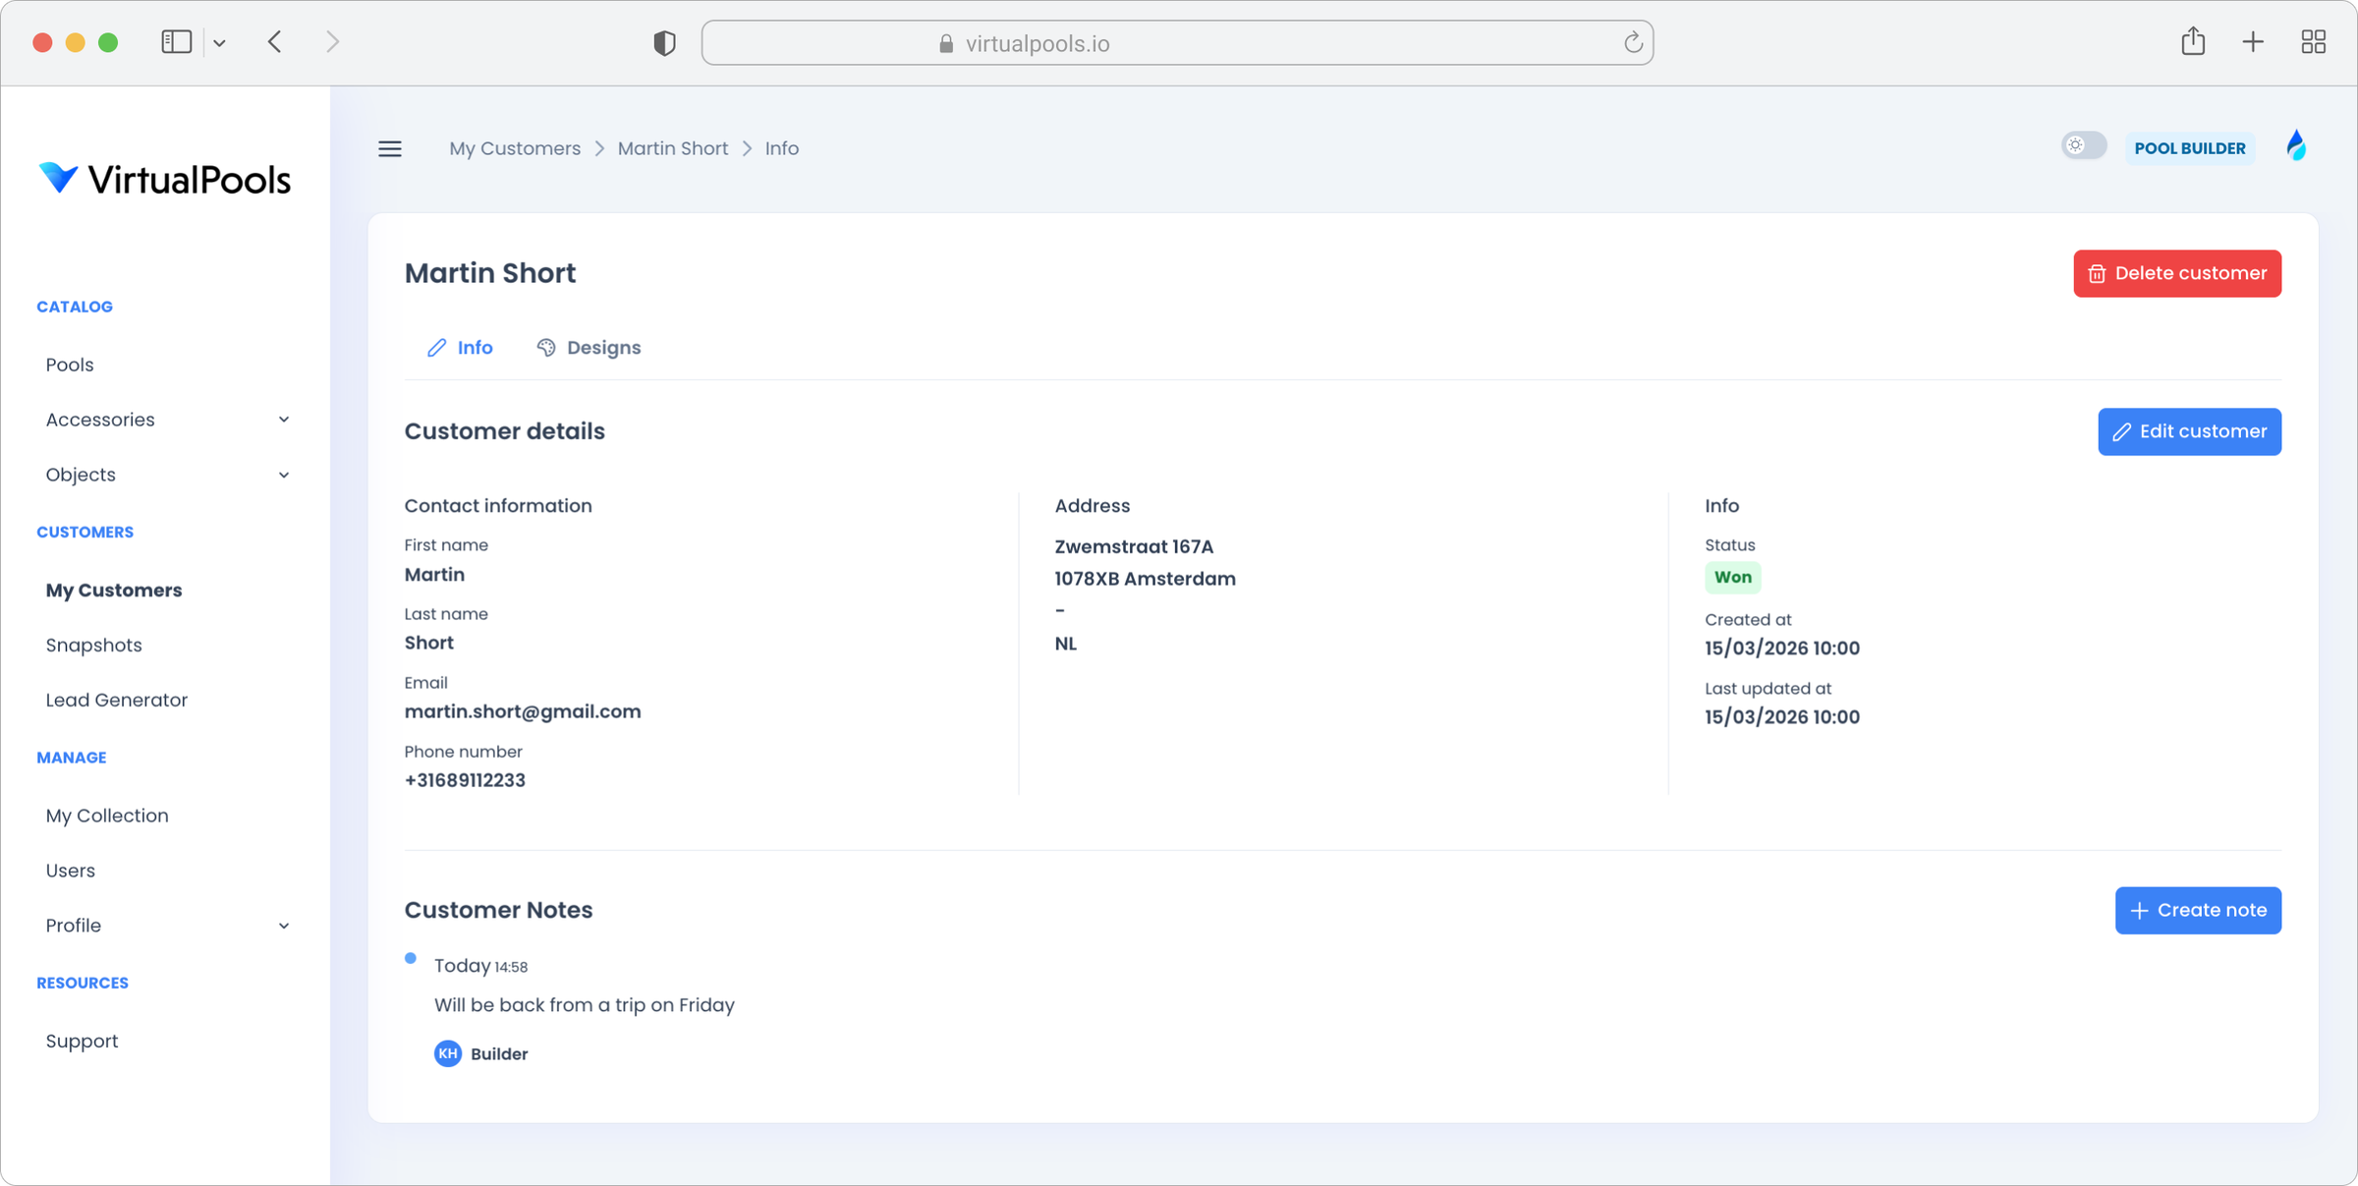2358x1186 pixels.
Task: Click the first name value Martin
Action: (x=434, y=575)
